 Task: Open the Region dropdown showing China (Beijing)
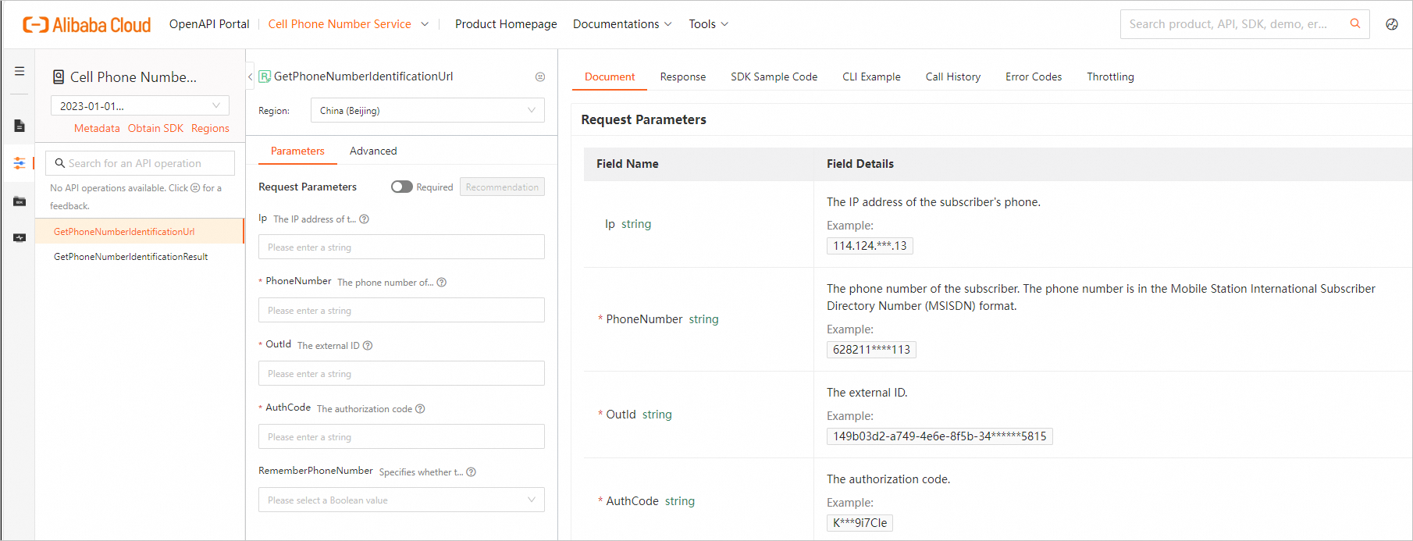pos(427,111)
